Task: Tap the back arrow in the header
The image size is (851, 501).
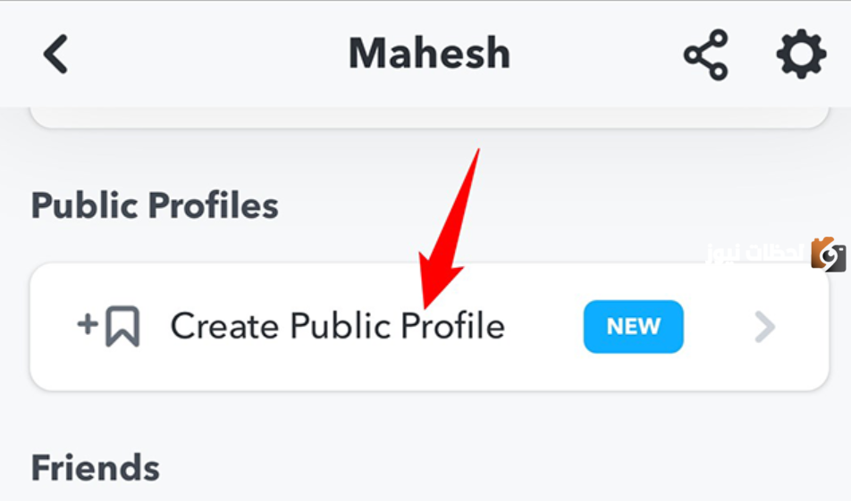Action: [x=55, y=54]
